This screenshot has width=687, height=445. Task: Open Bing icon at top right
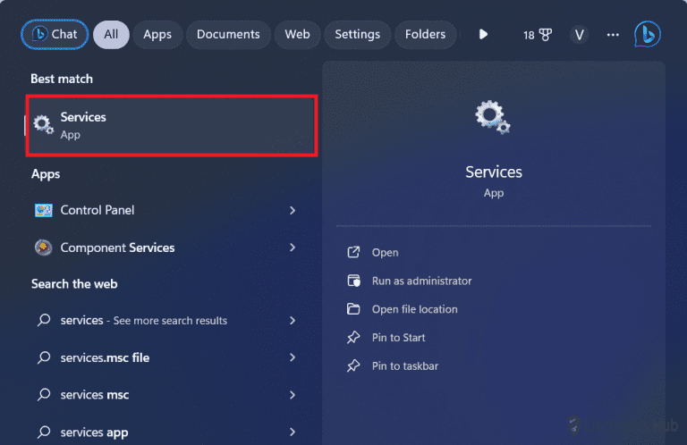pyautogui.click(x=647, y=35)
